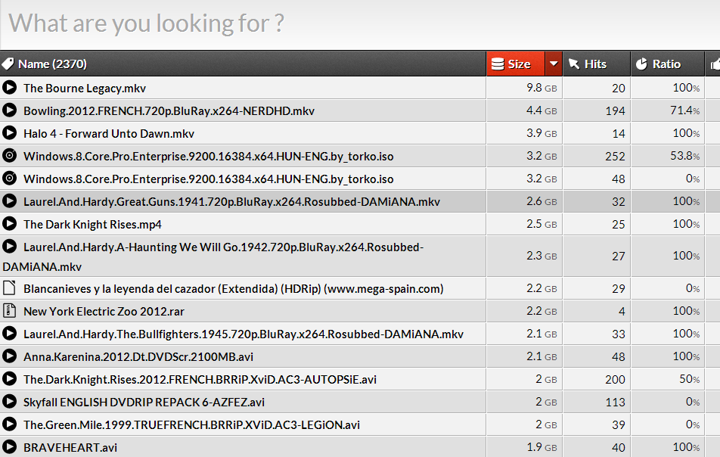Click the disc icon on the Windows.8 row with 48 hits
The width and height of the screenshot is (720, 457).
click(9, 179)
